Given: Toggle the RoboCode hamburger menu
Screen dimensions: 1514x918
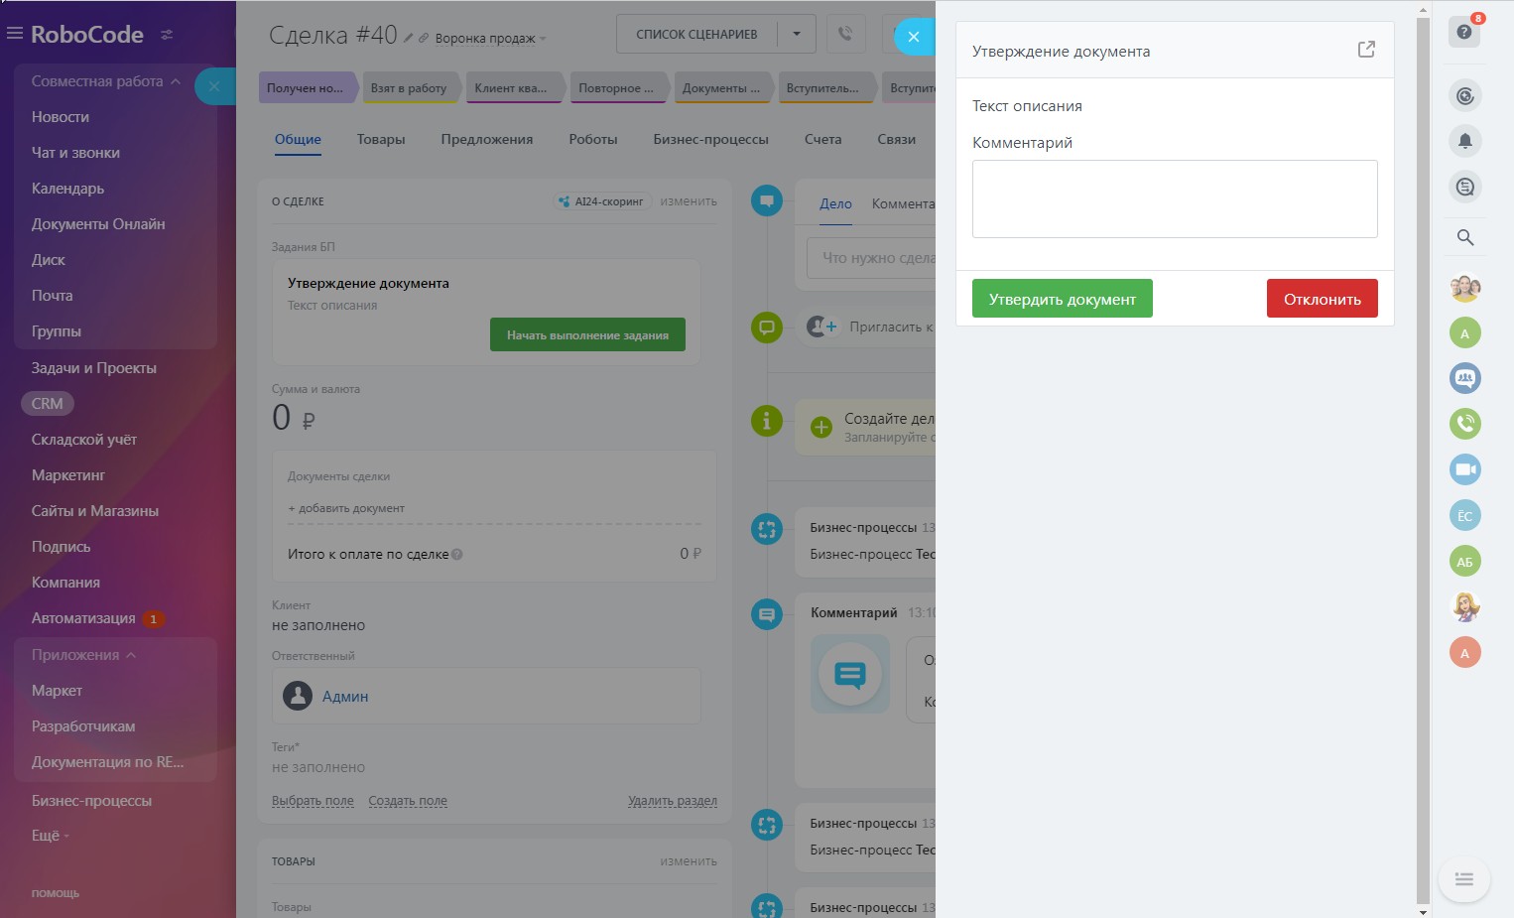Looking at the screenshot, I should point(15,34).
